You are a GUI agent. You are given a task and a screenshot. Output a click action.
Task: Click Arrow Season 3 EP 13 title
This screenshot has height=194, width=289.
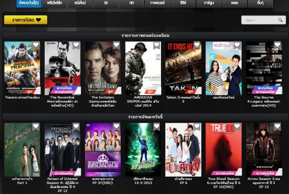coord(264,182)
